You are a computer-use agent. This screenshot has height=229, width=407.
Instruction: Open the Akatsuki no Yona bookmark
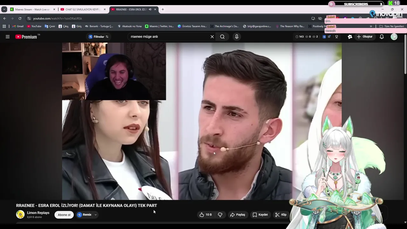pyautogui.click(x=129, y=26)
